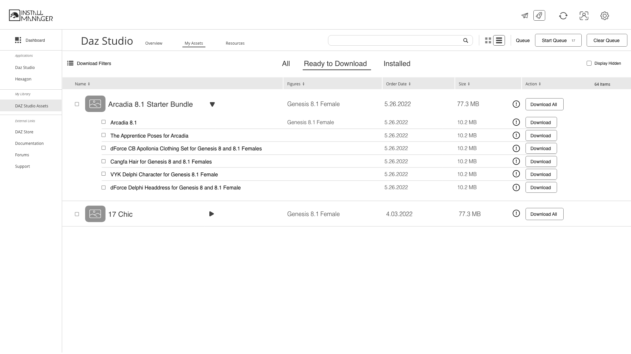631x354 pixels.
Task: Sort by Name column arrows
Action: (89, 84)
